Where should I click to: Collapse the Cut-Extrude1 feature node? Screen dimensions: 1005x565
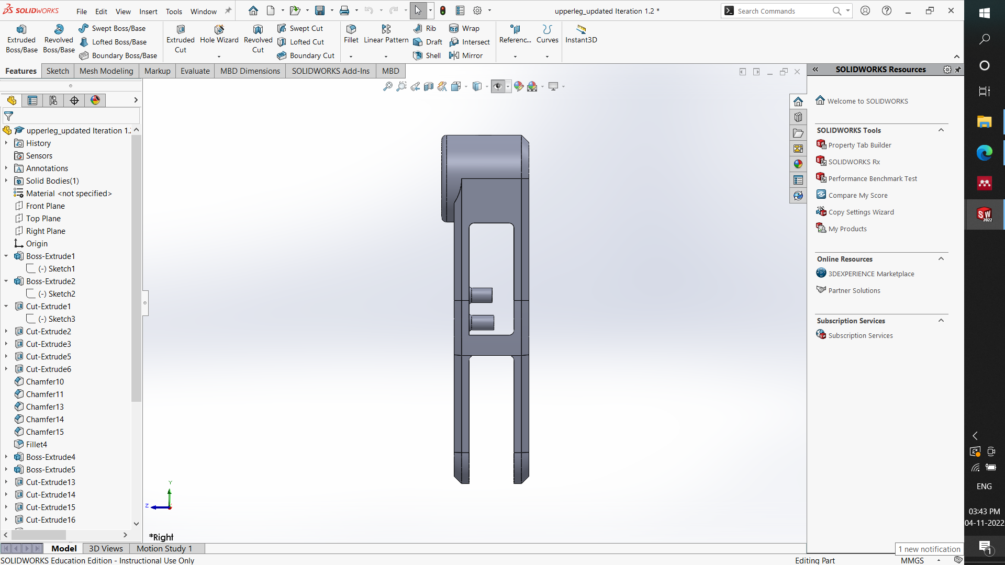pyautogui.click(x=6, y=306)
